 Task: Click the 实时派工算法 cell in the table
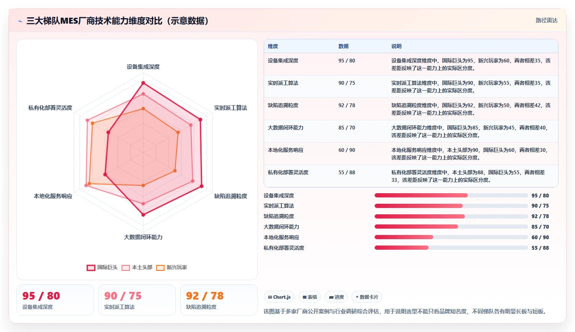click(x=283, y=83)
